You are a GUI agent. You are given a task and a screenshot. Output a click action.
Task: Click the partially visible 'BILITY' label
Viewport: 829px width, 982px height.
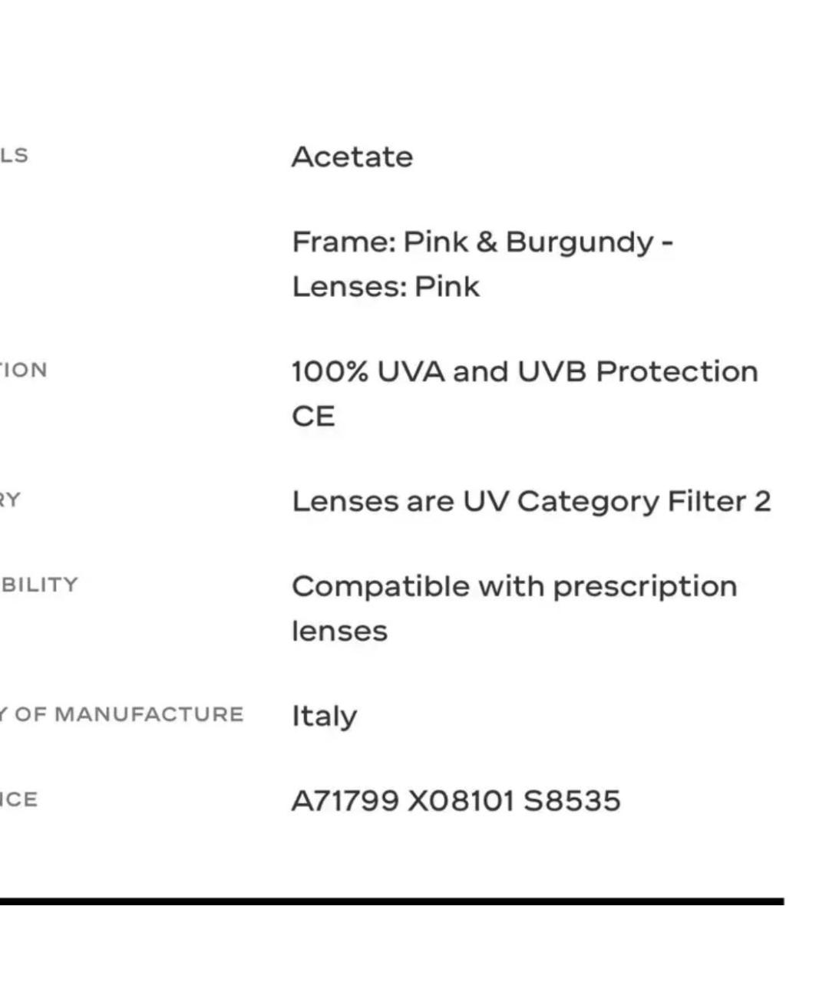click(x=39, y=585)
